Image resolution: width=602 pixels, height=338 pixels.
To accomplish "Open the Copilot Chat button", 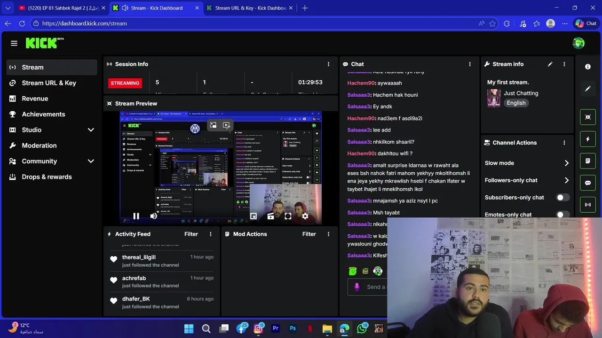I will click(586, 23).
